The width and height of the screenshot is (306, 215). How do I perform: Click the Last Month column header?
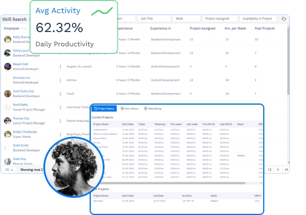click(x=226, y=124)
